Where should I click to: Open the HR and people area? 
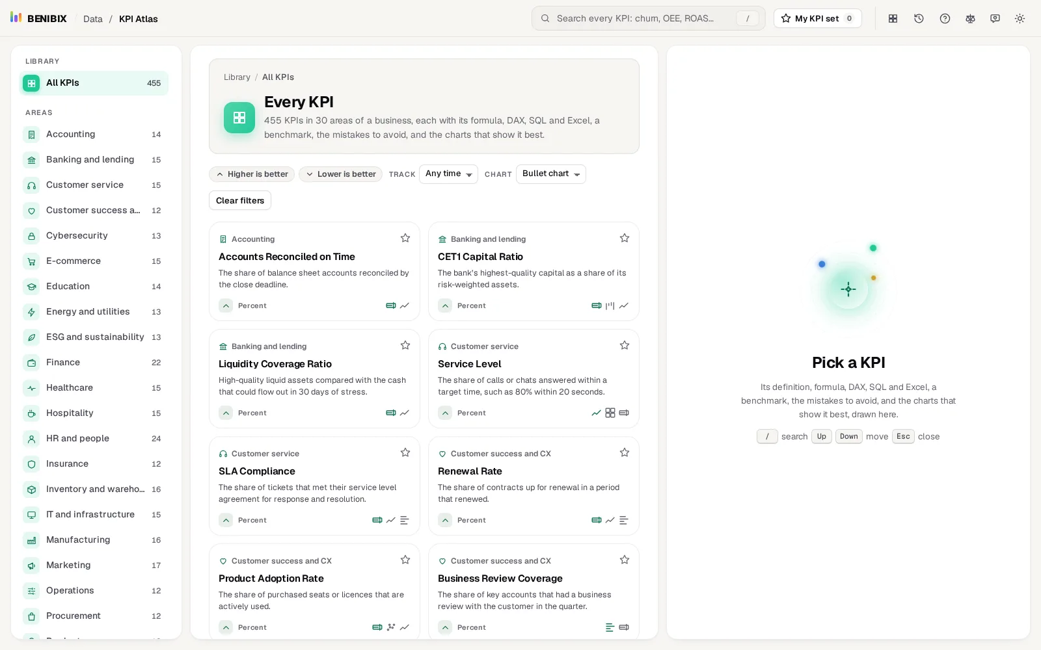[94, 439]
